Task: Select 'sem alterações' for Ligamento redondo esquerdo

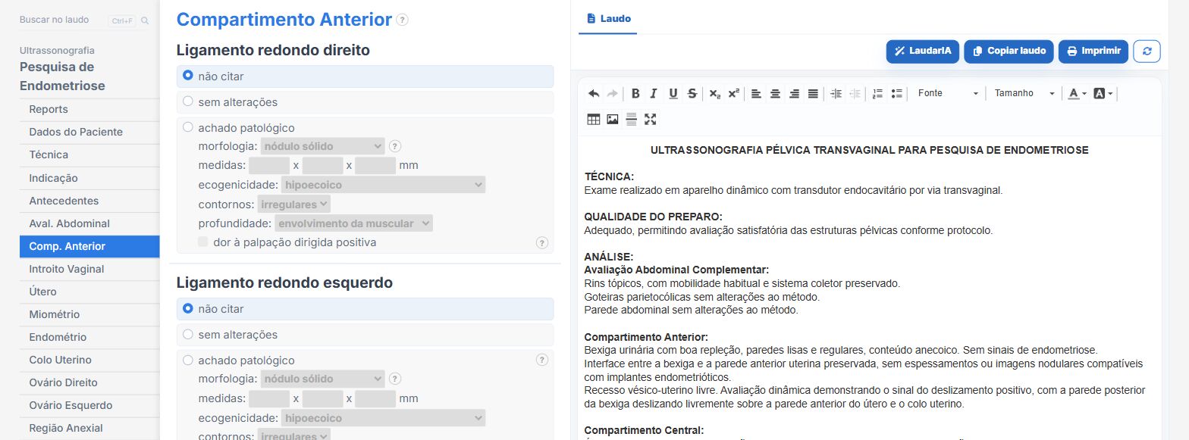Action: 188,334
